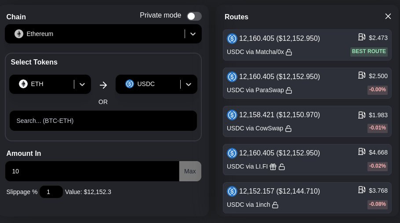
Task: Click the -0.08% badge on 1inch
Action: [x=378, y=205]
